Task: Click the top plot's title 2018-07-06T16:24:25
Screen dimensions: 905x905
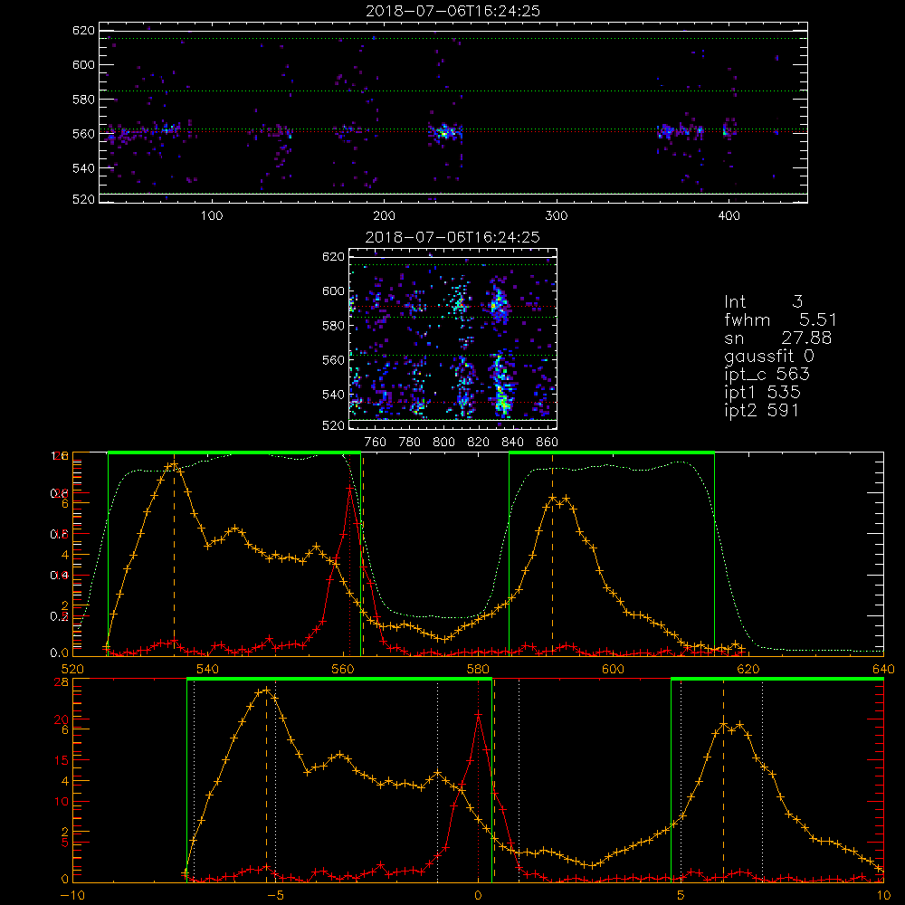Action: pyautogui.click(x=452, y=11)
